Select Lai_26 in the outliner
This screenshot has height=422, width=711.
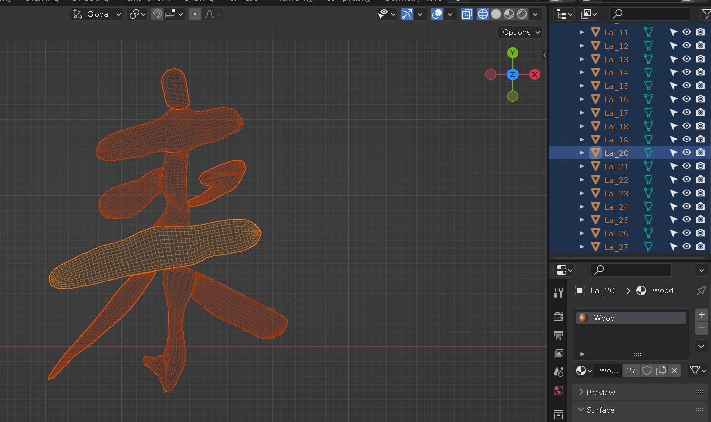616,233
